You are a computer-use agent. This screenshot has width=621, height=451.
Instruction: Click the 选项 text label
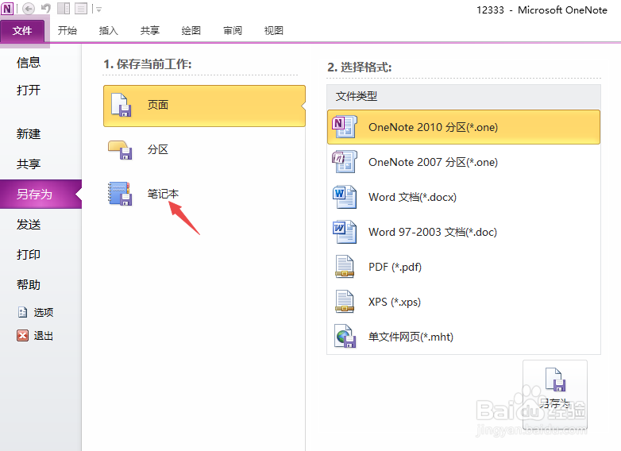44,312
